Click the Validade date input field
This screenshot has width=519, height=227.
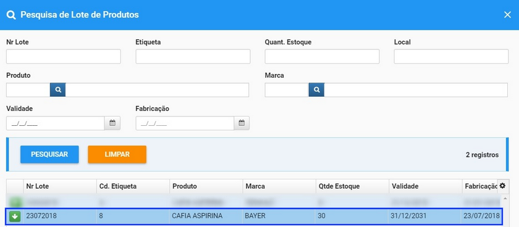coord(56,123)
